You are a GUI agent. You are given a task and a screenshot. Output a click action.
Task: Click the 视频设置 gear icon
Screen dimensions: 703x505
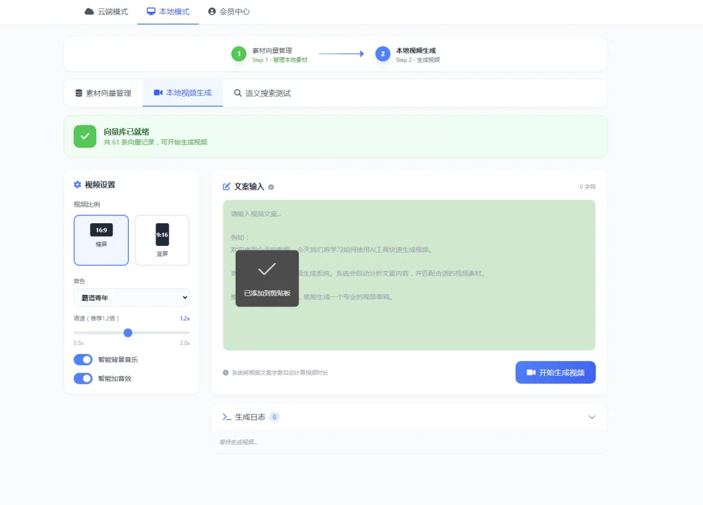[77, 185]
